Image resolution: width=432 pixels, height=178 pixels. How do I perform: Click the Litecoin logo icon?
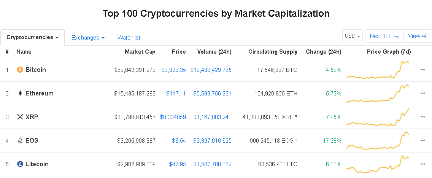click(20, 164)
